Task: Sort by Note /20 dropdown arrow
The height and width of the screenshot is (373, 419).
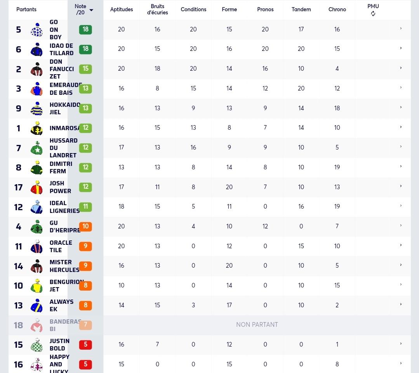Action: (x=91, y=10)
